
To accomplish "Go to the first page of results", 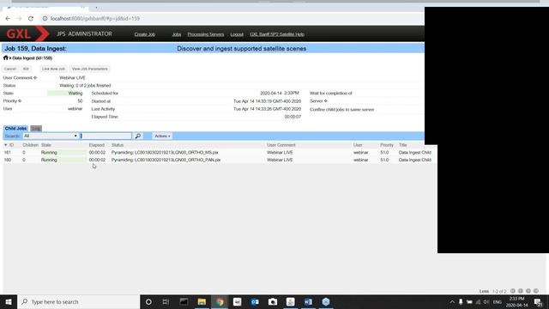I will (513, 291).
